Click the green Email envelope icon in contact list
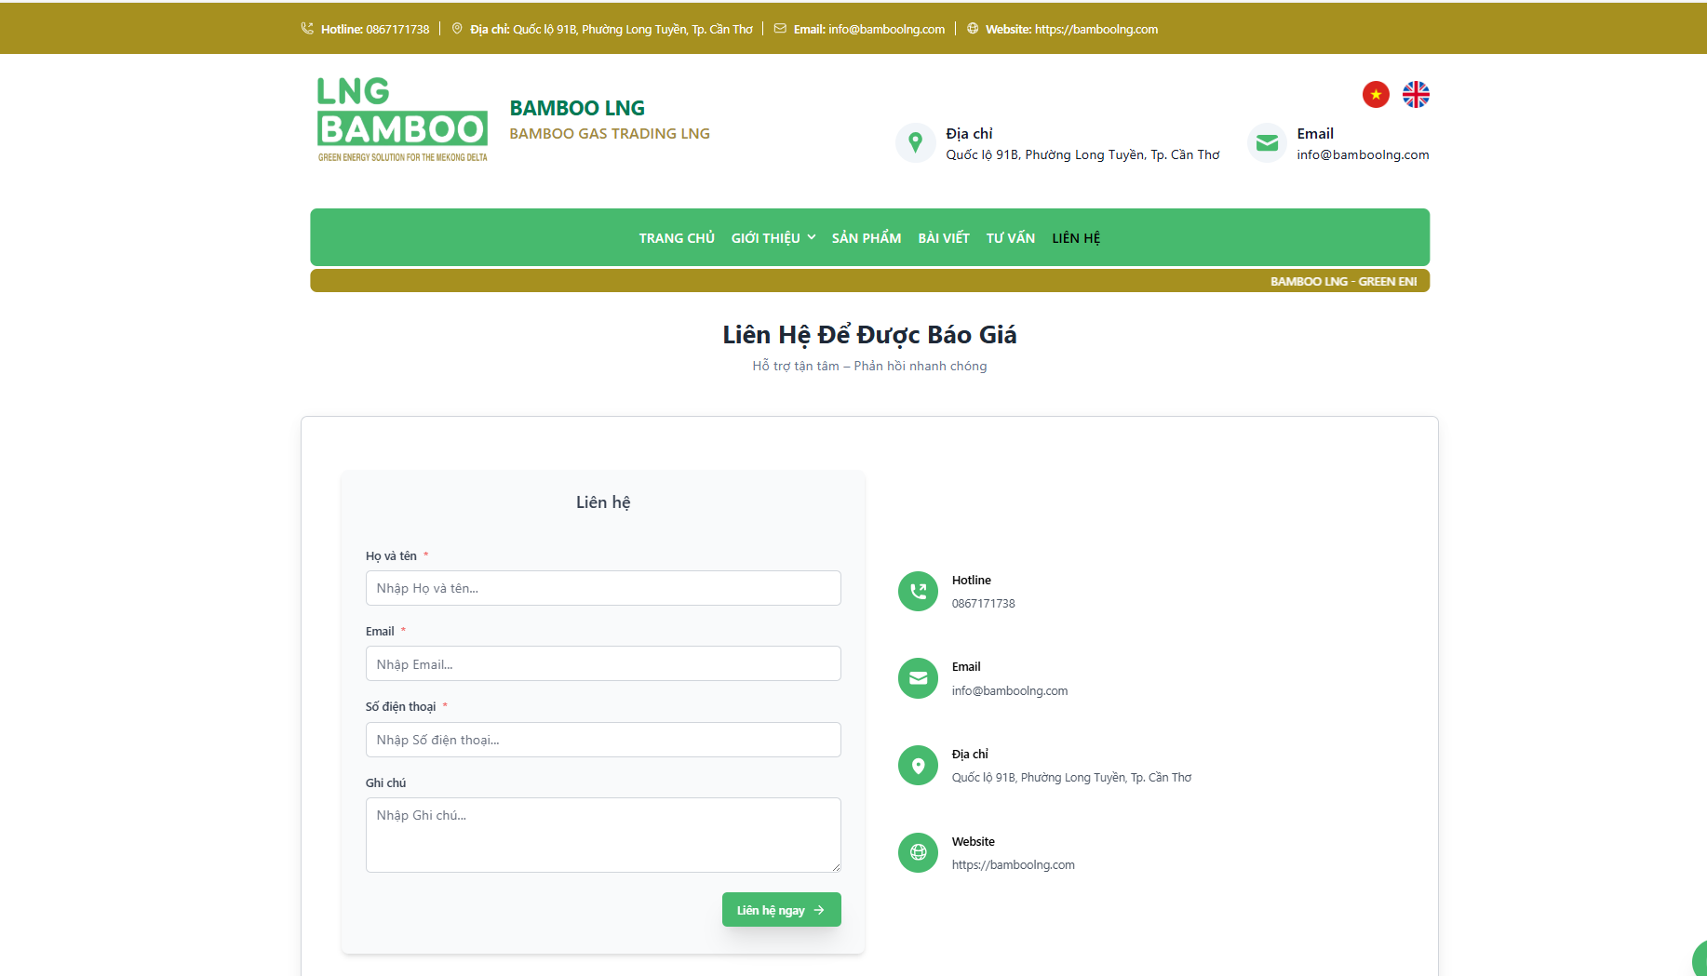1707x976 pixels. click(x=918, y=678)
